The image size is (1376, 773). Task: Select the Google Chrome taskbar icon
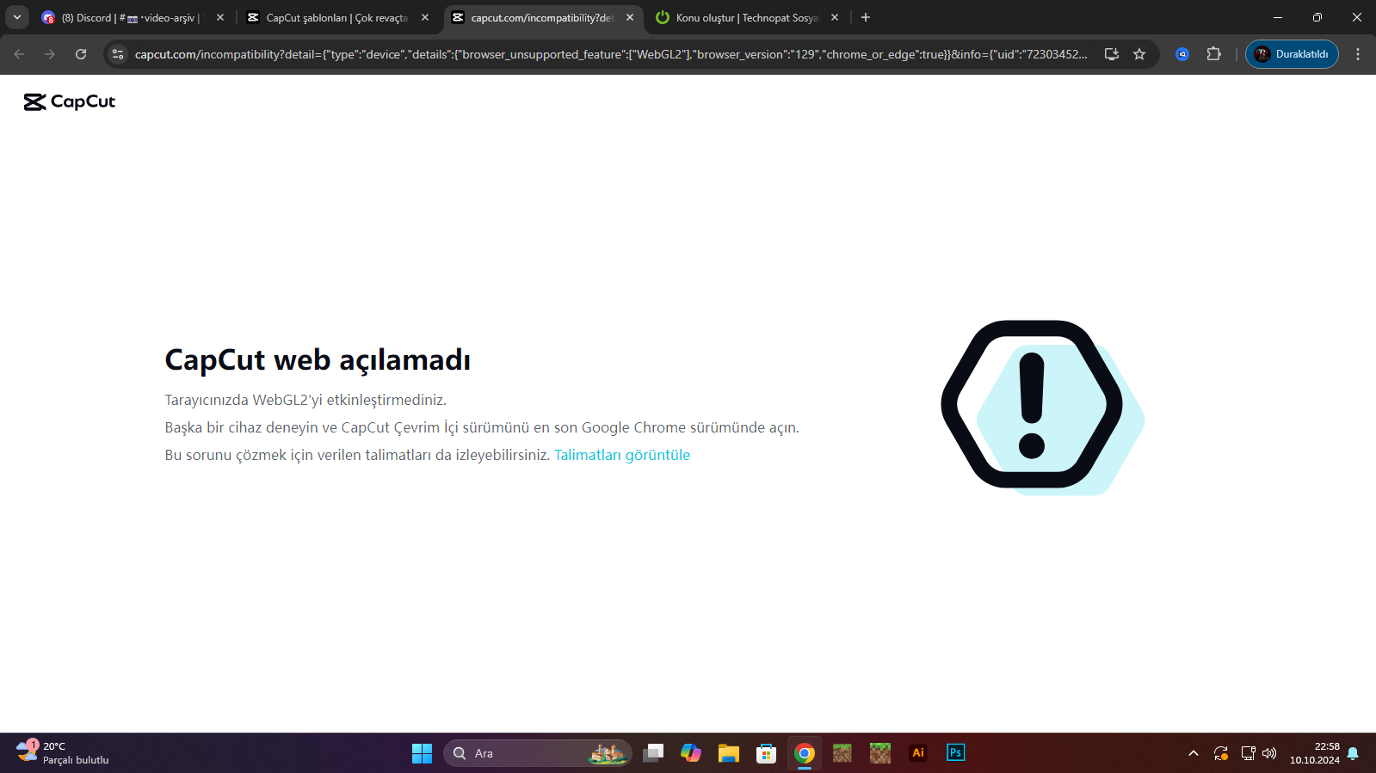[805, 753]
